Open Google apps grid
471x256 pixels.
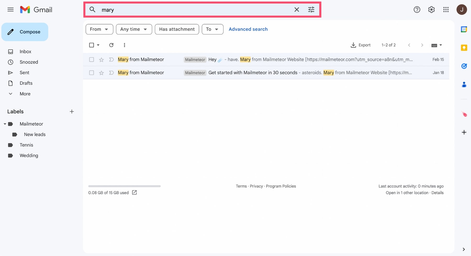[x=446, y=10]
